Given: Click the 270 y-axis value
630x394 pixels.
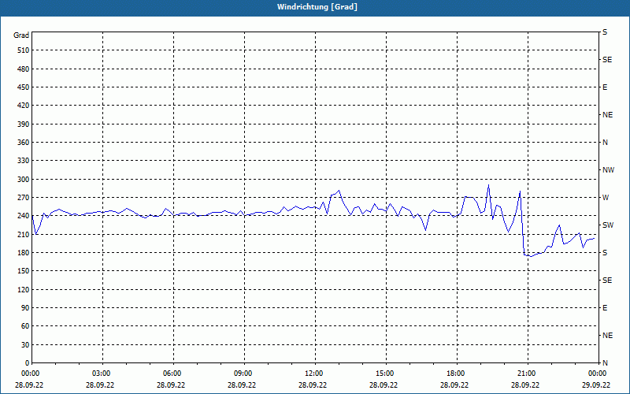Looking at the screenshot, I should coord(23,198).
